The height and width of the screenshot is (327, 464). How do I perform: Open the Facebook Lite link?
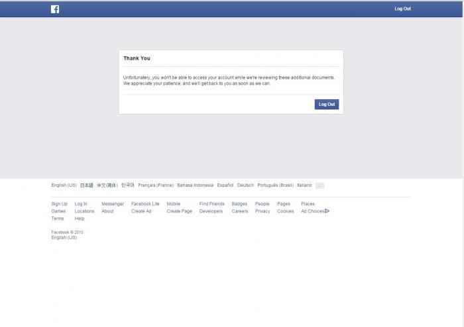145,204
